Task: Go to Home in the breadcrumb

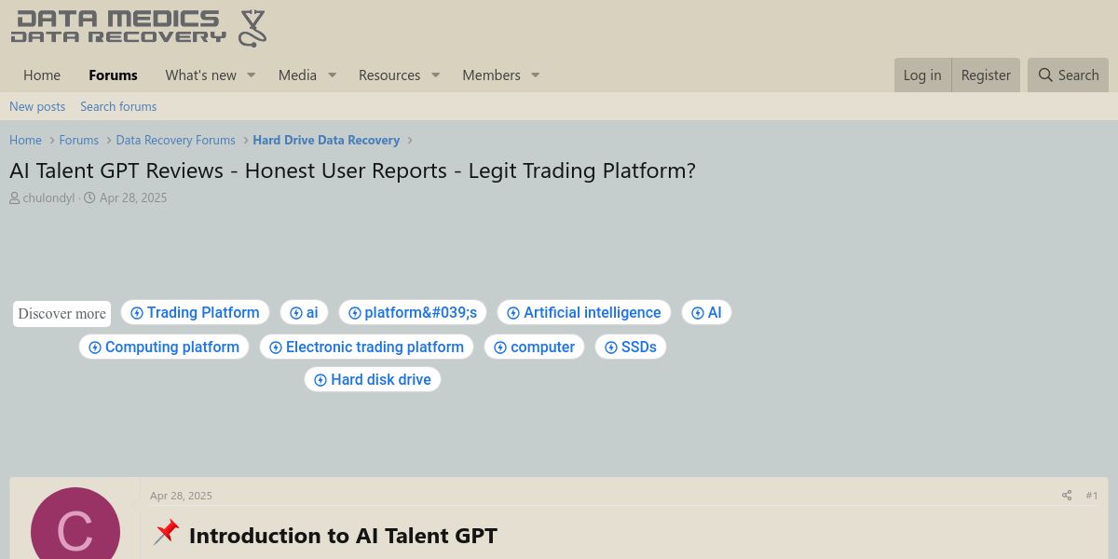Action: pyautogui.click(x=25, y=140)
